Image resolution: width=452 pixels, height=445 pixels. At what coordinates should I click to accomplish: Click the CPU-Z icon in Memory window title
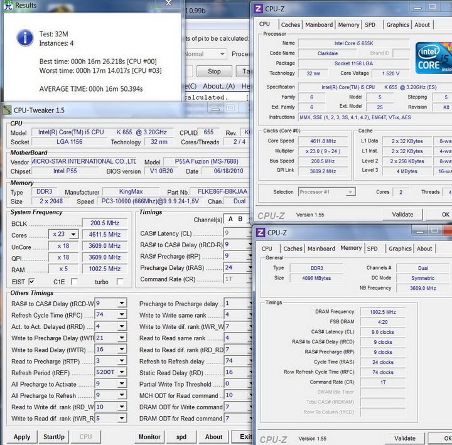click(x=261, y=233)
